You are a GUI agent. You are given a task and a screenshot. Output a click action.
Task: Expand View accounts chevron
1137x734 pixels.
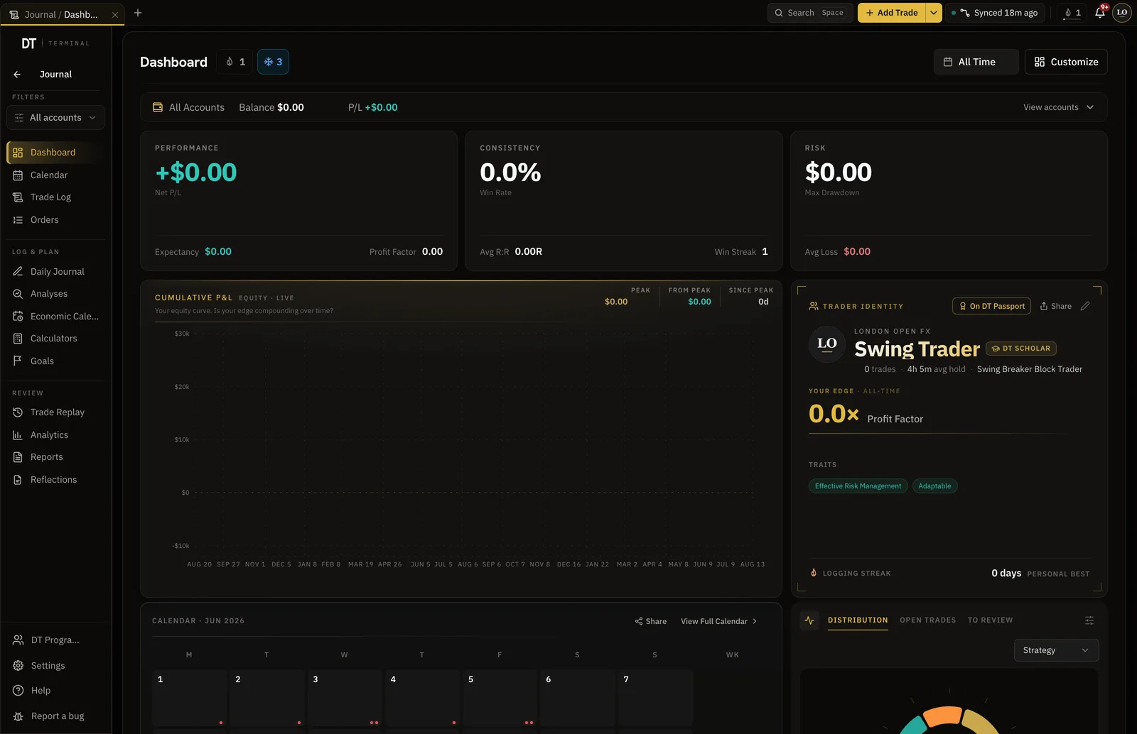pyautogui.click(x=1090, y=107)
